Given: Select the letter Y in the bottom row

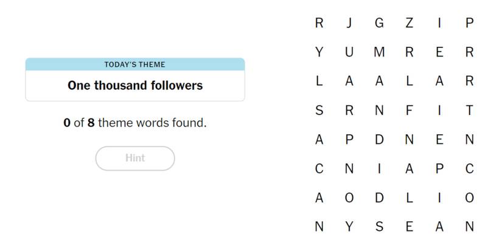Looking at the screenshot, I should [x=349, y=227].
